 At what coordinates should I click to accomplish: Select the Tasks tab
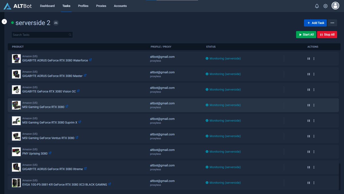pos(66,6)
